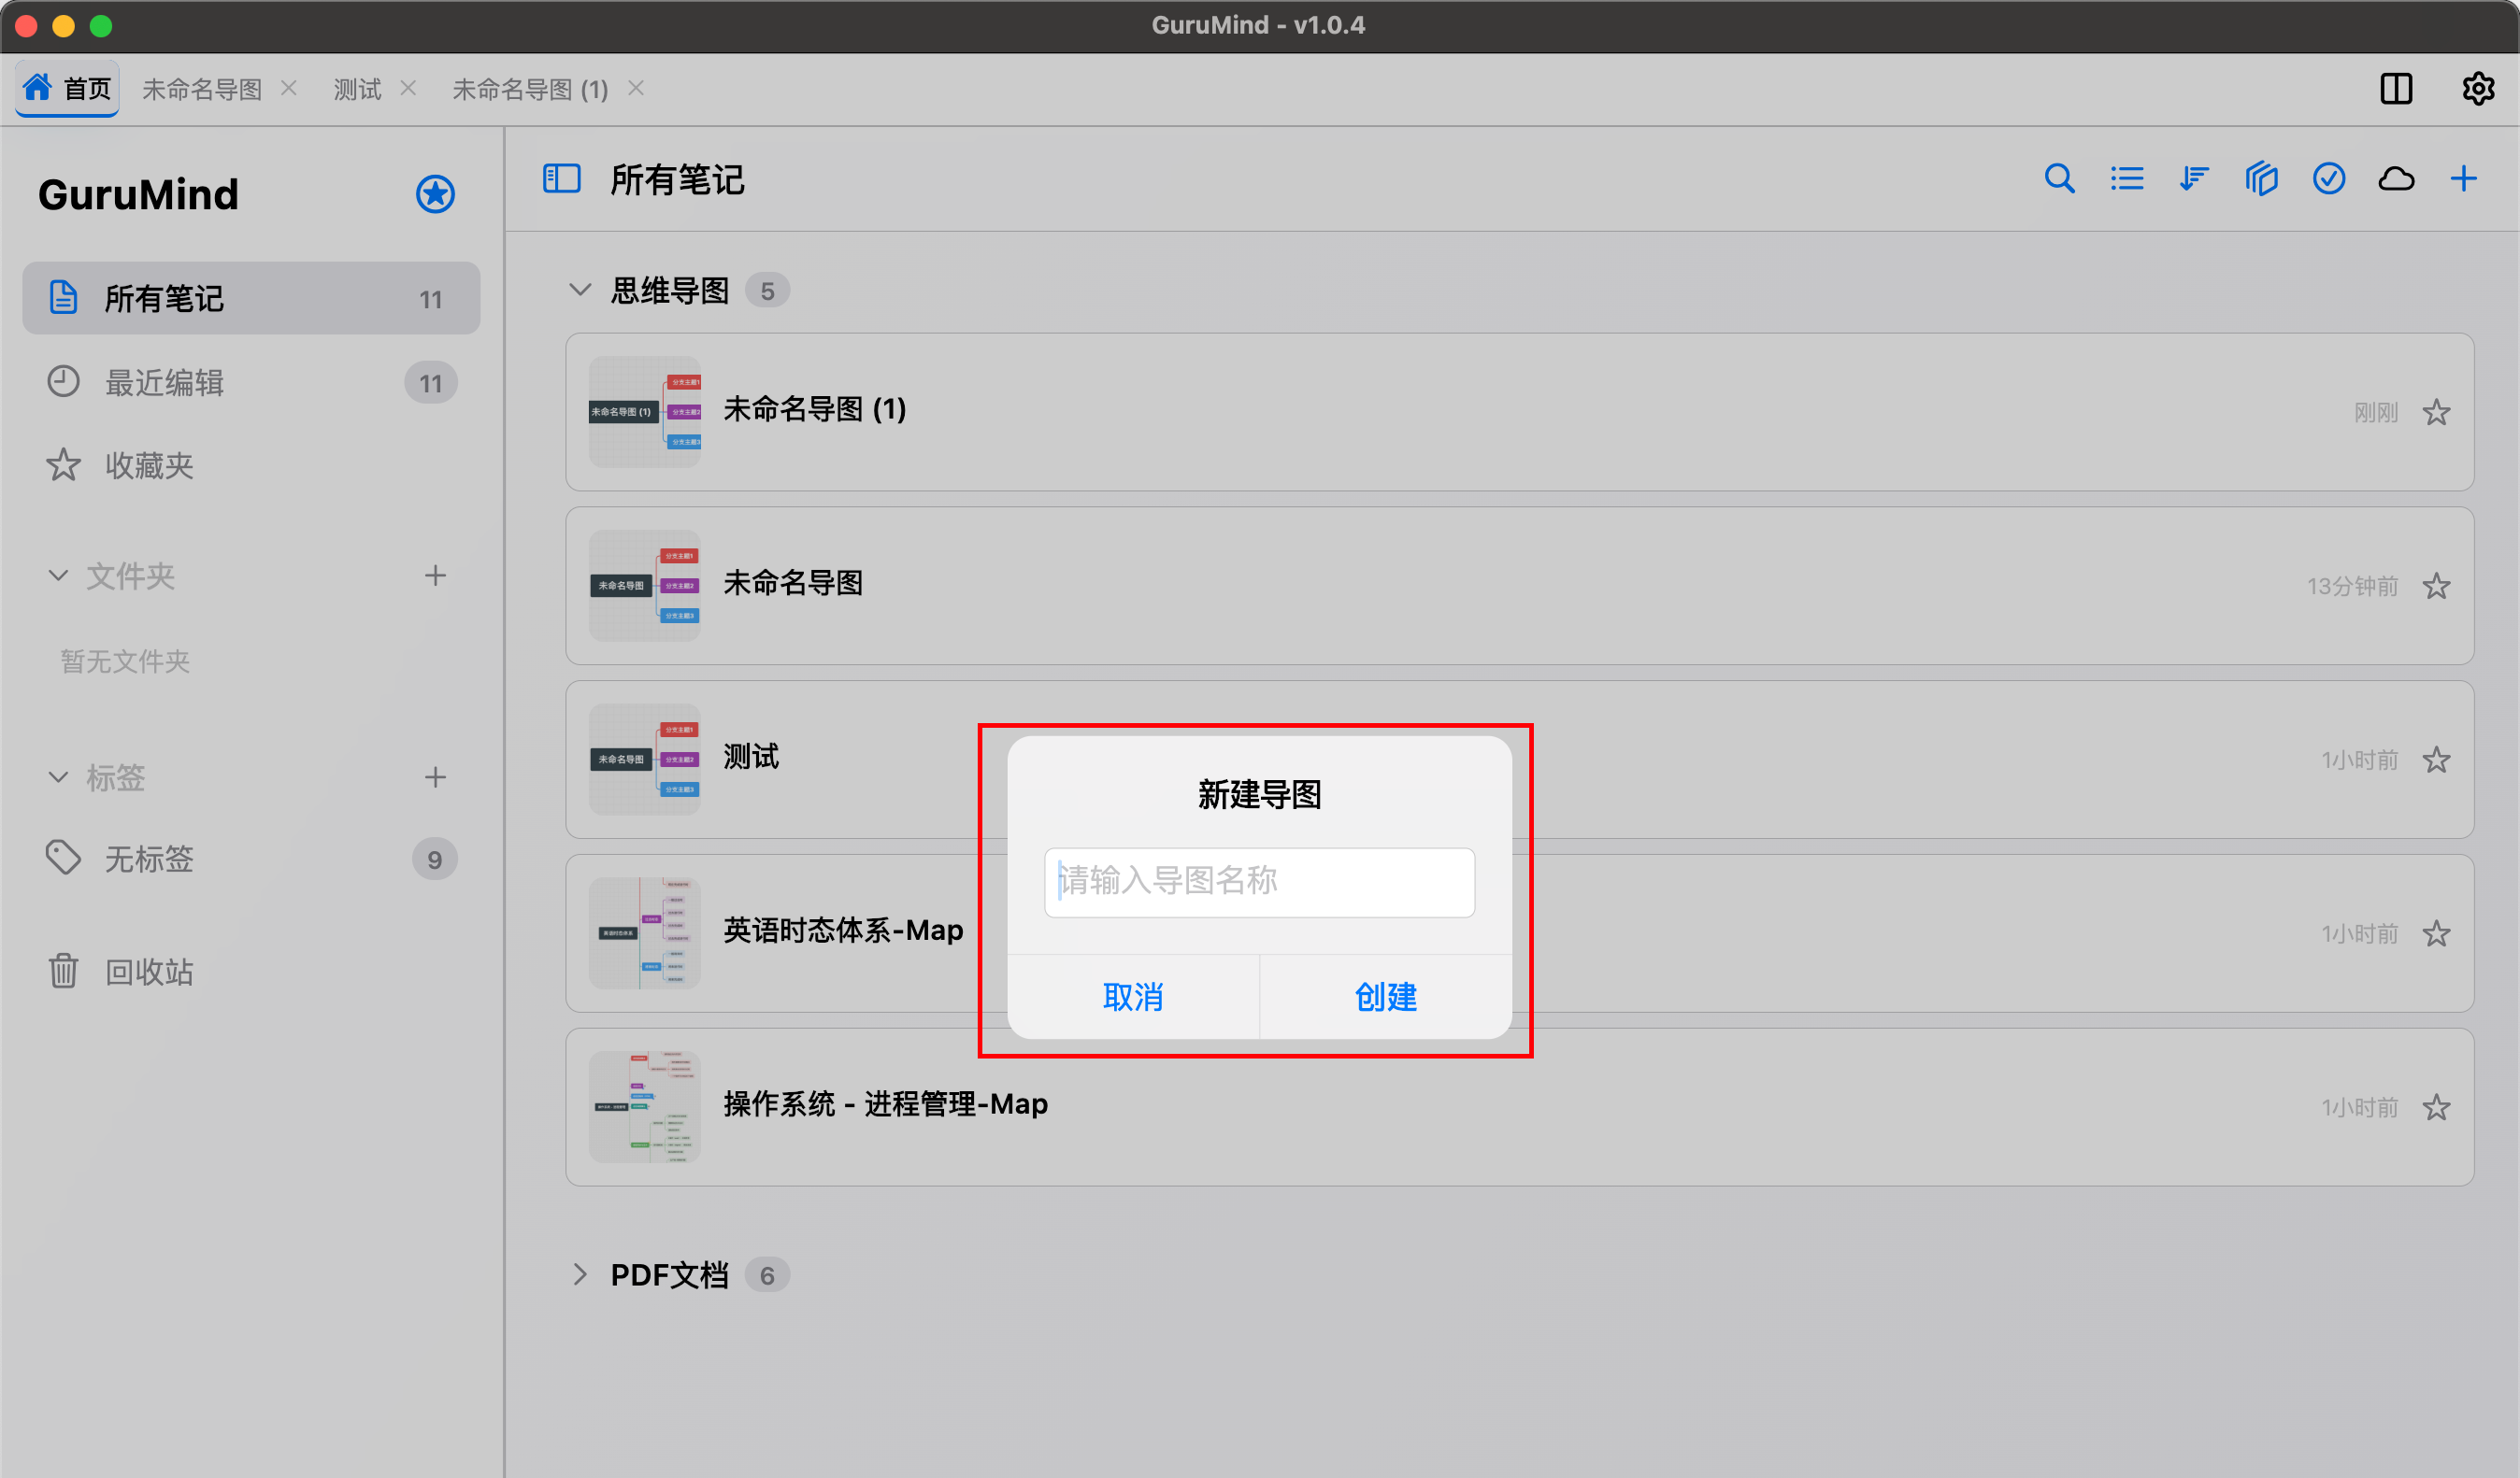2520x1478 pixels.
Task: Open settings gear icon
Action: click(x=2477, y=89)
